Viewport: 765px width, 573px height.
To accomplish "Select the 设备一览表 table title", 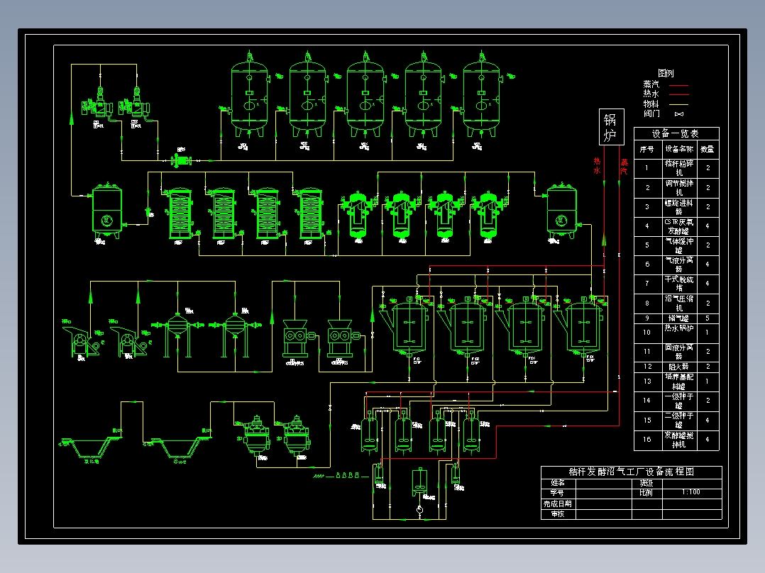I will (x=676, y=133).
